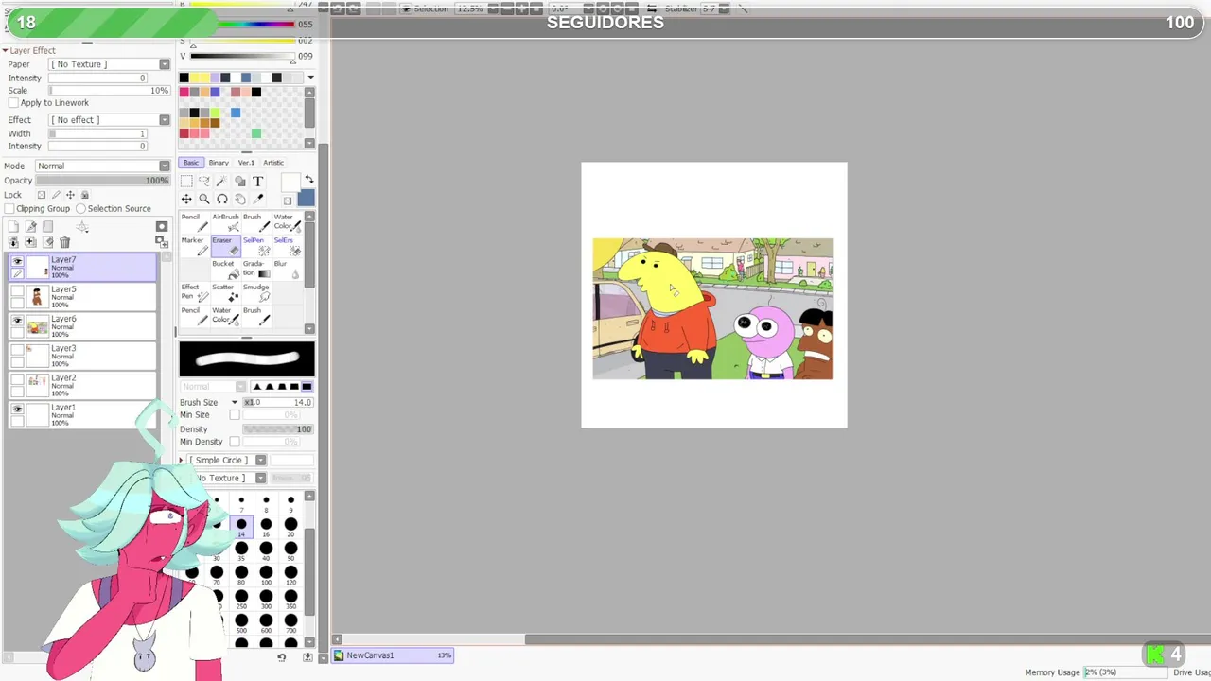The width and height of the screenshot is (1211, 681).
Task: Choose the Marker tool
Action: pos(194,245)
